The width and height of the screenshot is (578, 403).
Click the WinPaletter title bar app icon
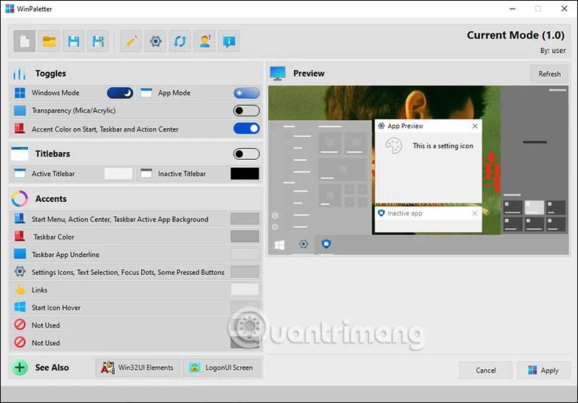[9, 9]
